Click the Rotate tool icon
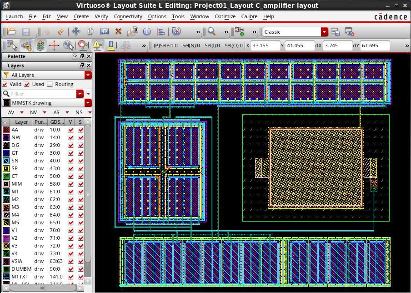The image size is (411, 293). pyautogui.click(x=176, y=31)
